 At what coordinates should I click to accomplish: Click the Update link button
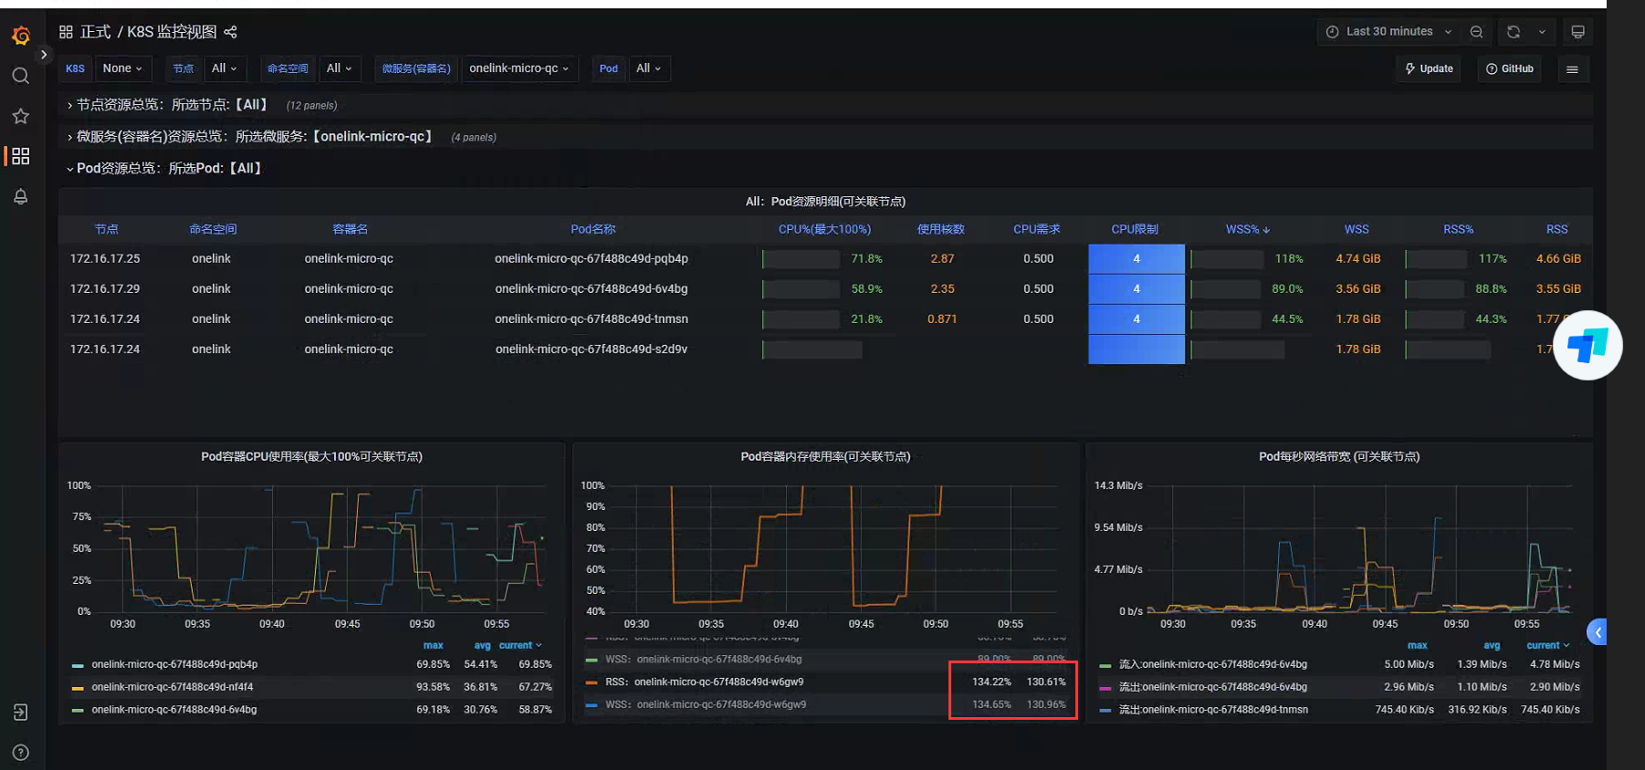tap(1429, 69)
